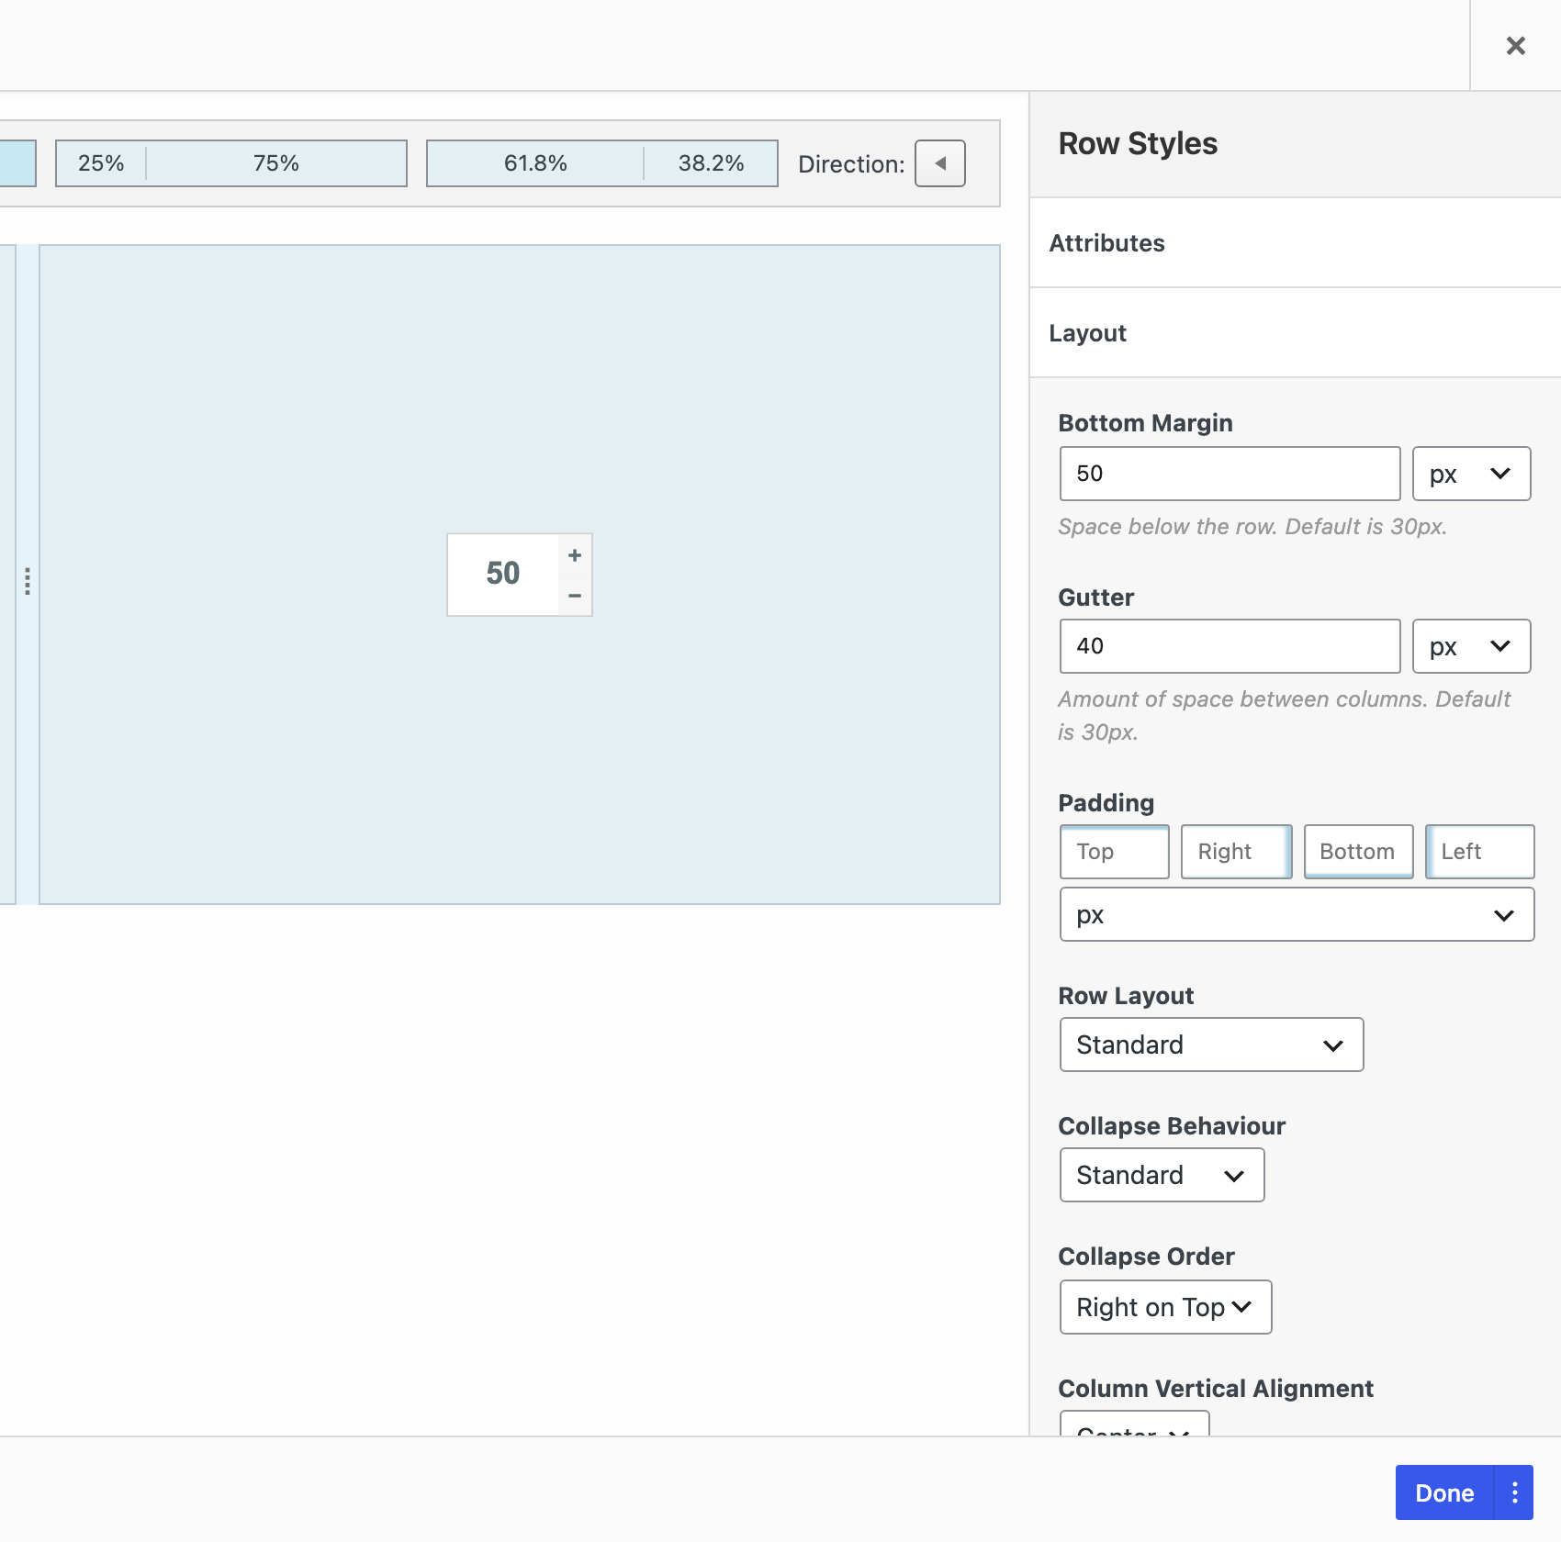
Task: Close the row editor dialog
Action: click(x=1515, y=45)
